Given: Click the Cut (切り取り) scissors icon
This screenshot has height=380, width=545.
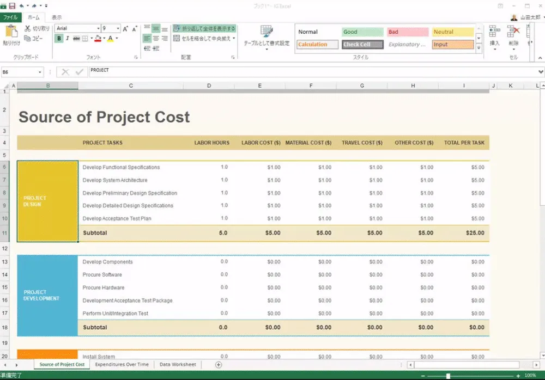Looking at the screenshot, I should coord(27,28).
